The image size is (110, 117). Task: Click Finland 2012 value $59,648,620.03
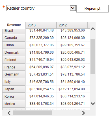click(x=73, y=60)
